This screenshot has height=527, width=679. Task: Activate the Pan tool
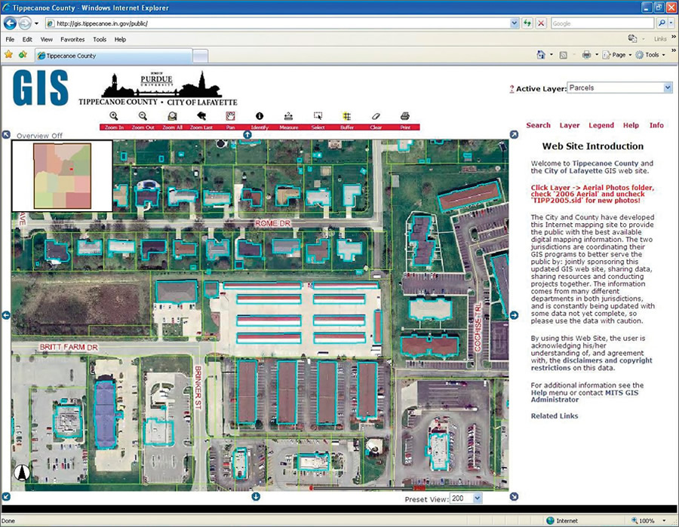point(230,116)
